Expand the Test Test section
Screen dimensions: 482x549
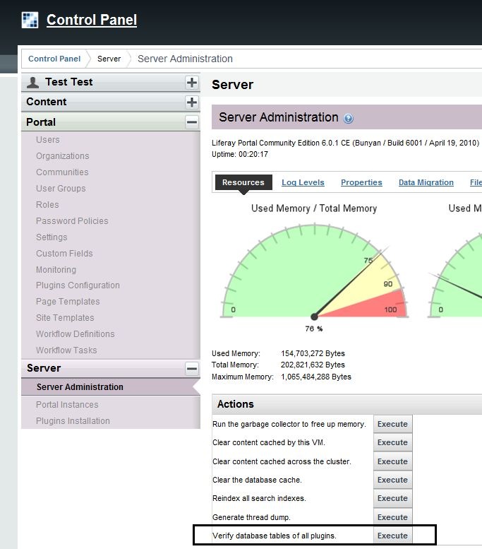coord(192,83)
